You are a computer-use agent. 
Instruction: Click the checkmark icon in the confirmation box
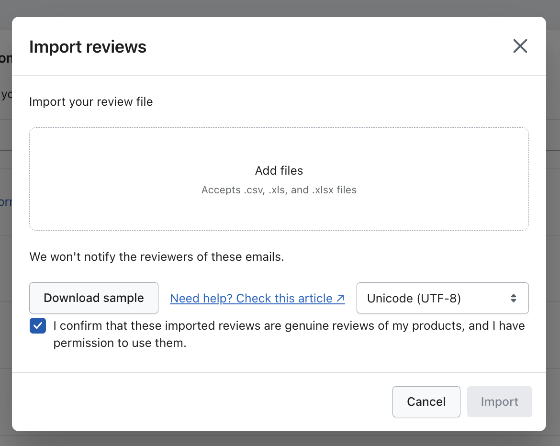coord(38,326)
